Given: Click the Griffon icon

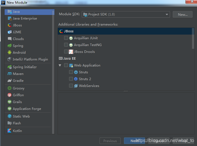Looking at the screenshot, I should click(10, 95).
